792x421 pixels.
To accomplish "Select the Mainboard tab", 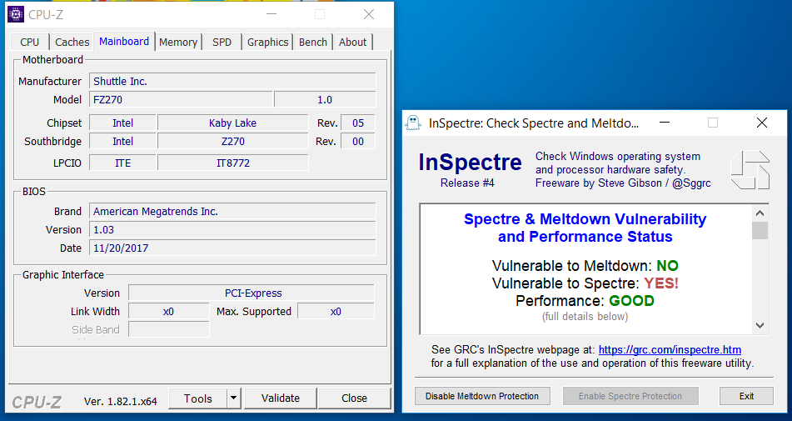I will click(124, 42).
